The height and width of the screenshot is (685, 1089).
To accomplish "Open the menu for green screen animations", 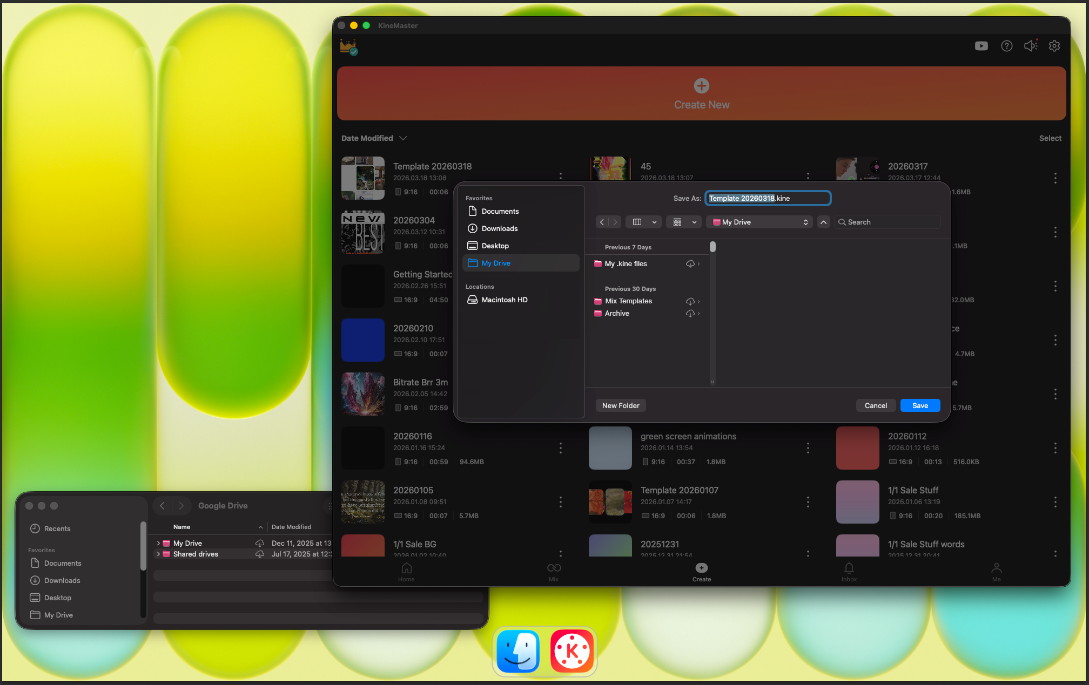I will (808, 447).
